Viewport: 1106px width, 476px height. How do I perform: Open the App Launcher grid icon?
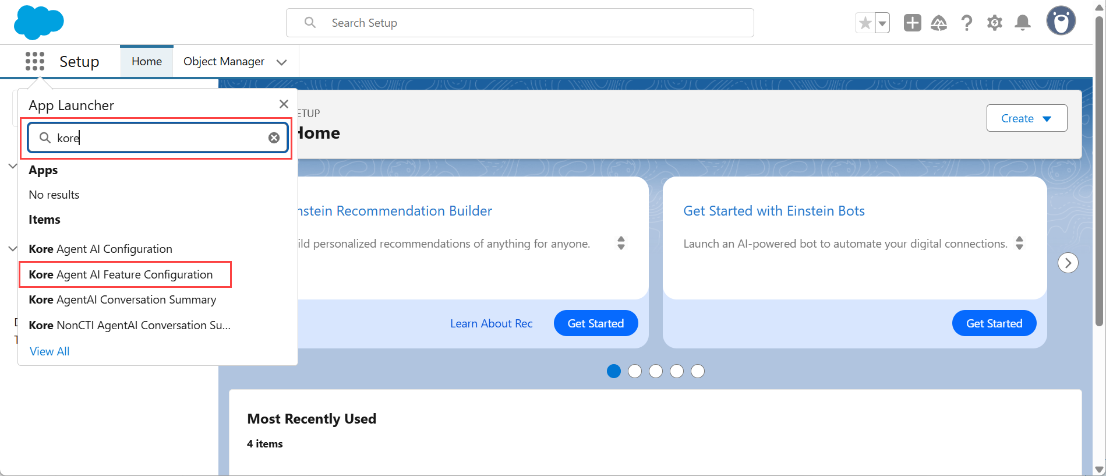click(x=35, y=61)
